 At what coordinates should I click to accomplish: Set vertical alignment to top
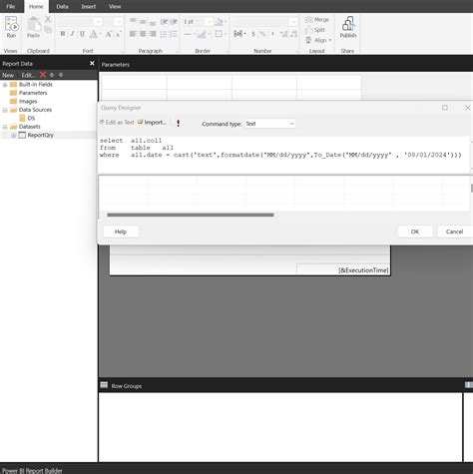133,21
